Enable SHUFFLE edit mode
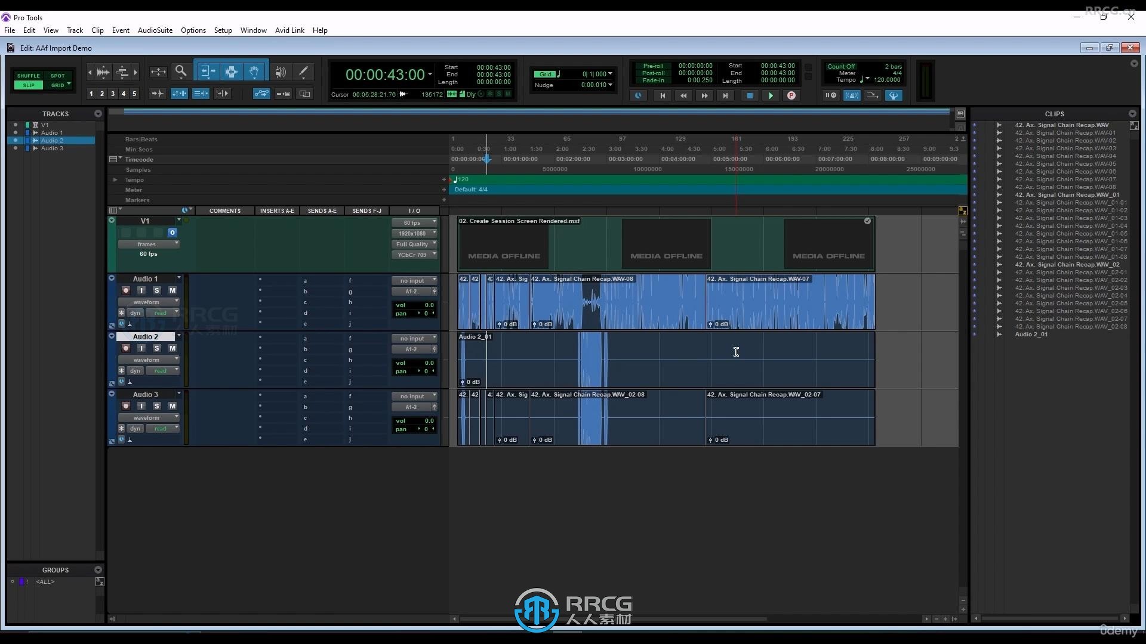The image size is (1146, 644). click(28, 76)
